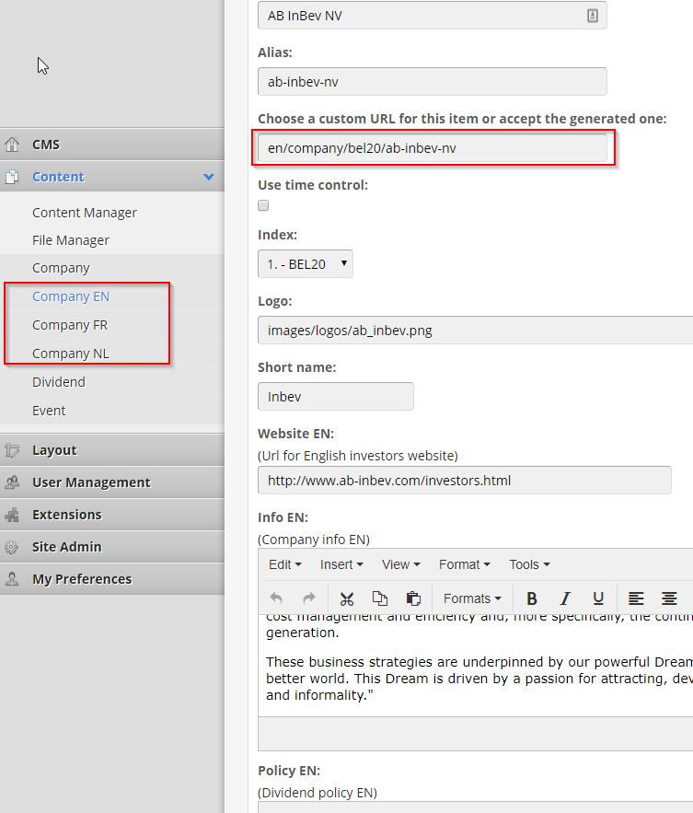Click inside the Info EN editor text
693x813 pixels.
pos(475,666)
